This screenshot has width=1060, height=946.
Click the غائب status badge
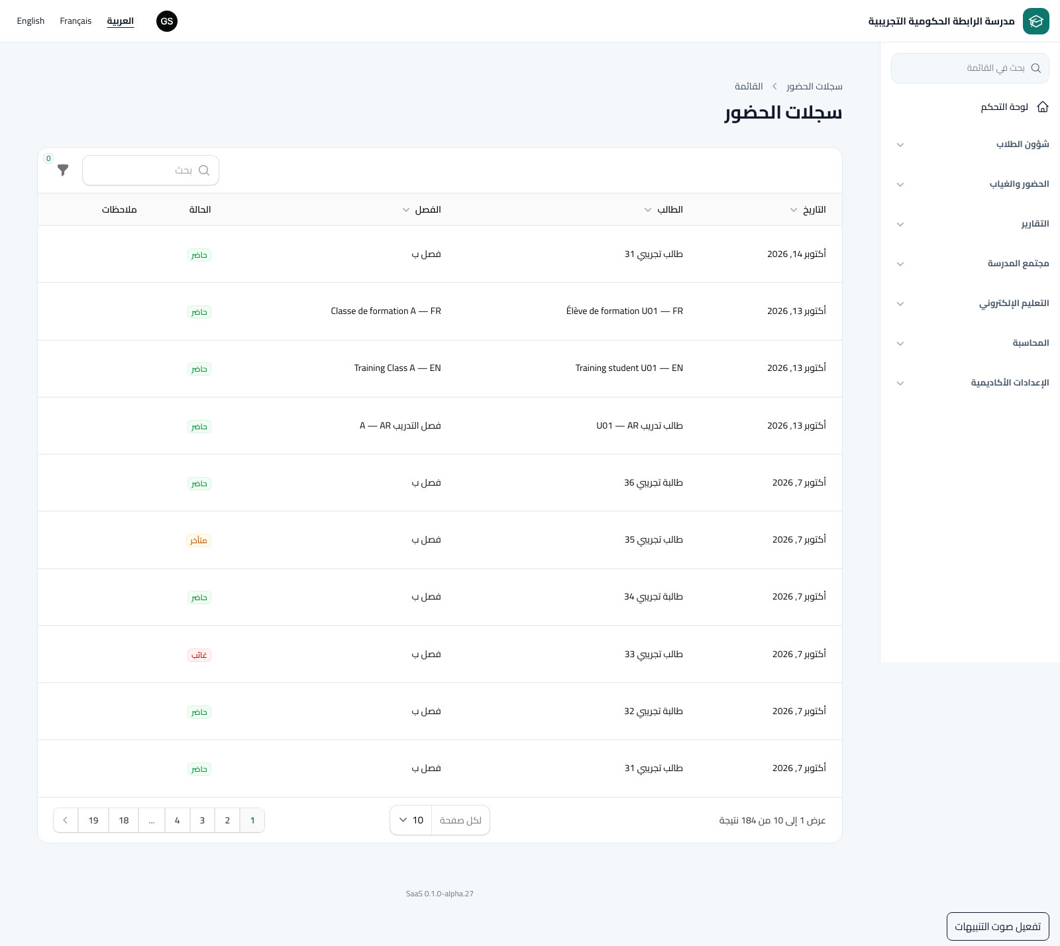tap(199, 655)
